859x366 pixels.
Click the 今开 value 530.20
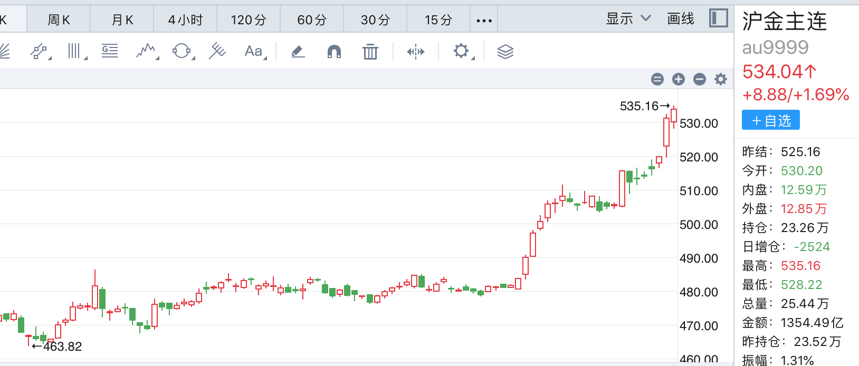pyautogui.click(x=801, y=171)
